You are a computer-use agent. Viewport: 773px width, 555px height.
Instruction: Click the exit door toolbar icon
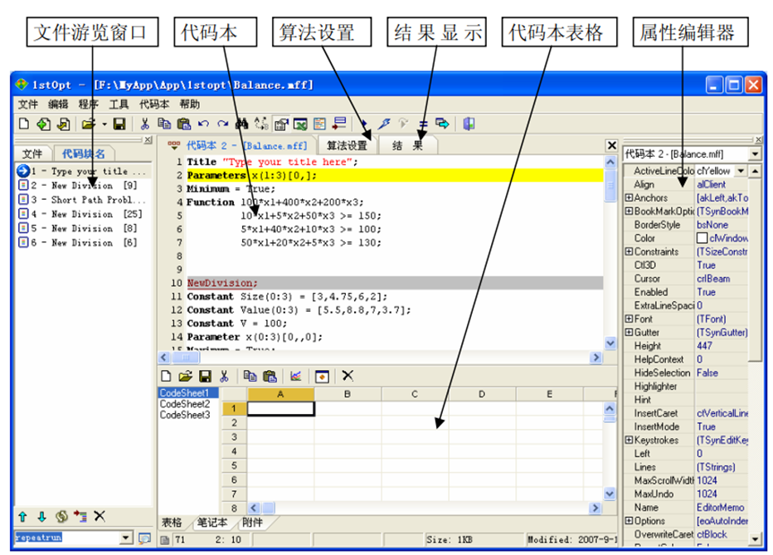[x=469, y=124]
